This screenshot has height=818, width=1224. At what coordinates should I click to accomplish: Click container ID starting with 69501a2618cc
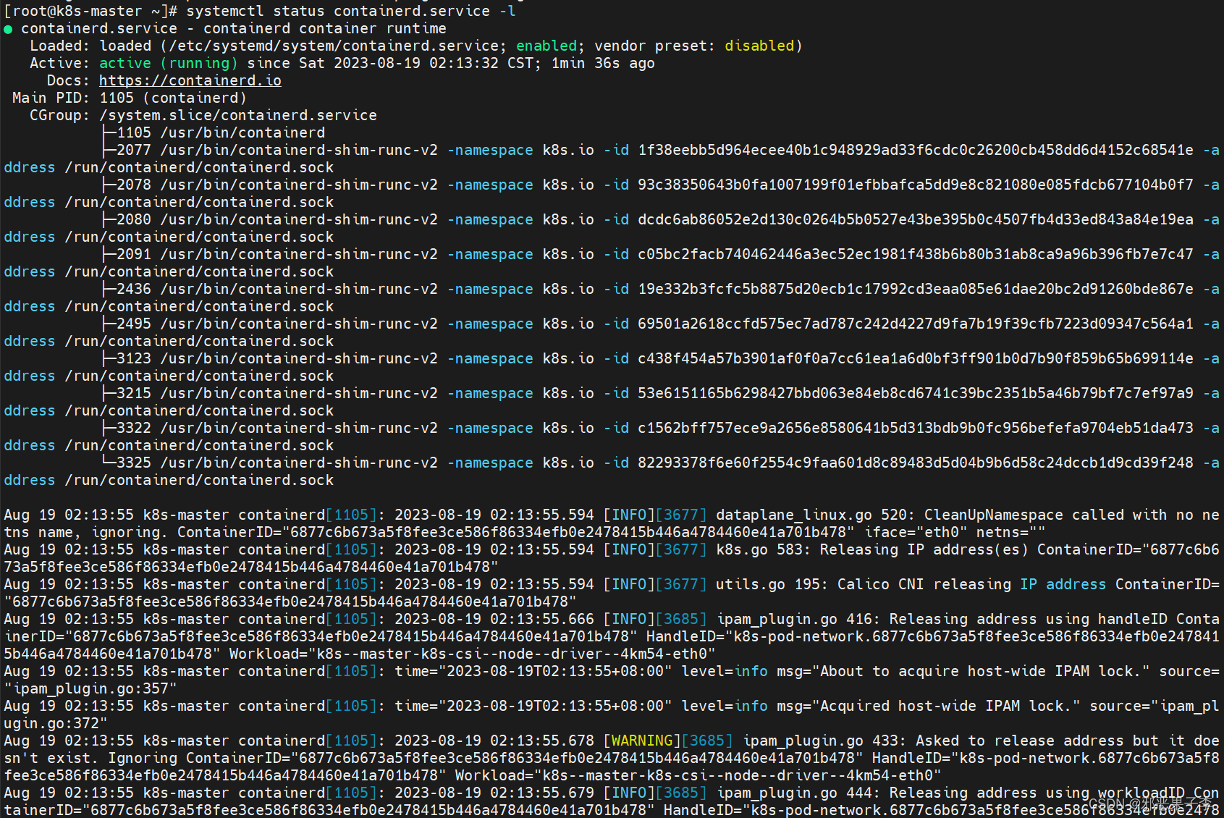pos(916,324)
